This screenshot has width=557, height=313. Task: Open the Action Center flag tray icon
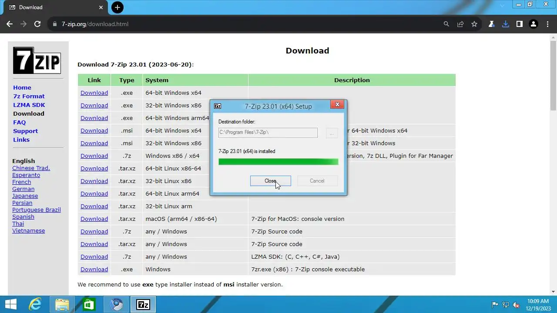pyautogui.click(x=495, y=305)
